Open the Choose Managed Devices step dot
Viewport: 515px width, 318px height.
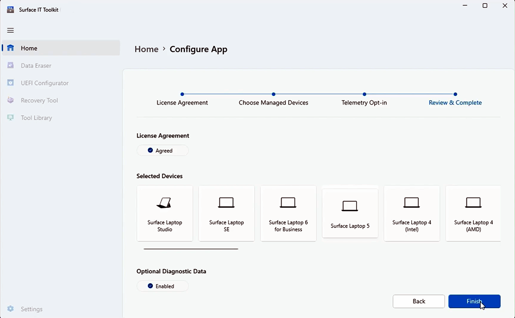click(273, 94)
